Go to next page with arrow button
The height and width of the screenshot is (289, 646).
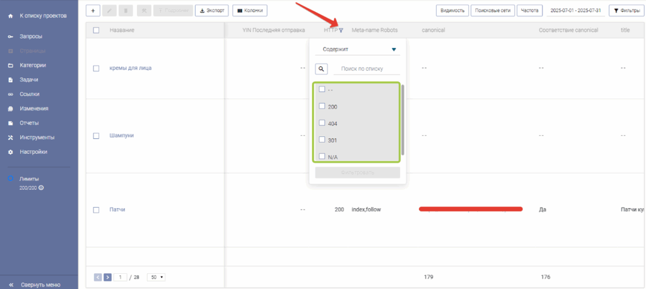[107, 277]
